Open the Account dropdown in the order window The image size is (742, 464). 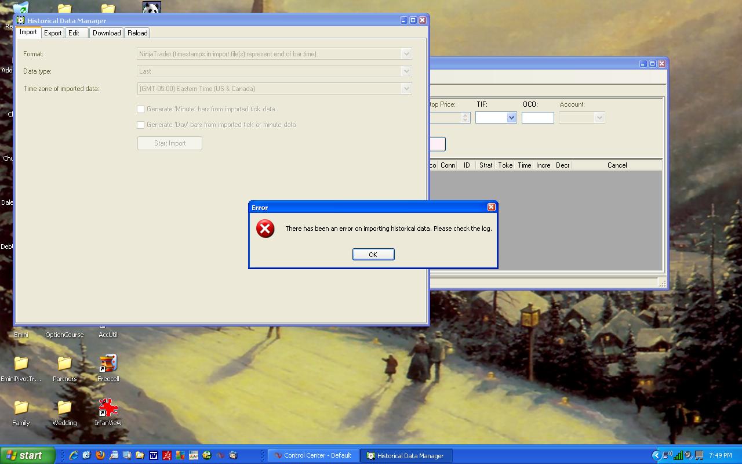pyautogui.click(x=600, y=118)
